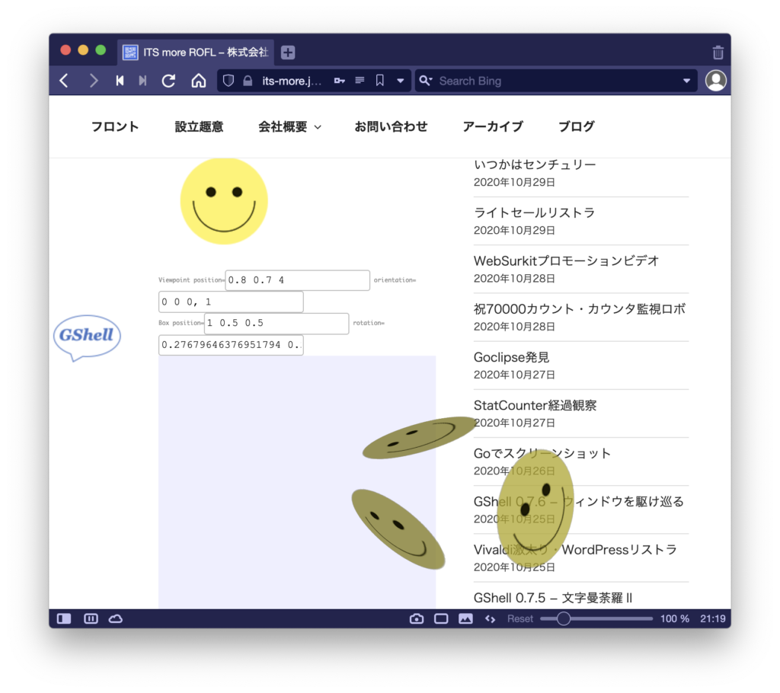Select the ブログ menu item
780x693 pixels.
click(576, 126)
